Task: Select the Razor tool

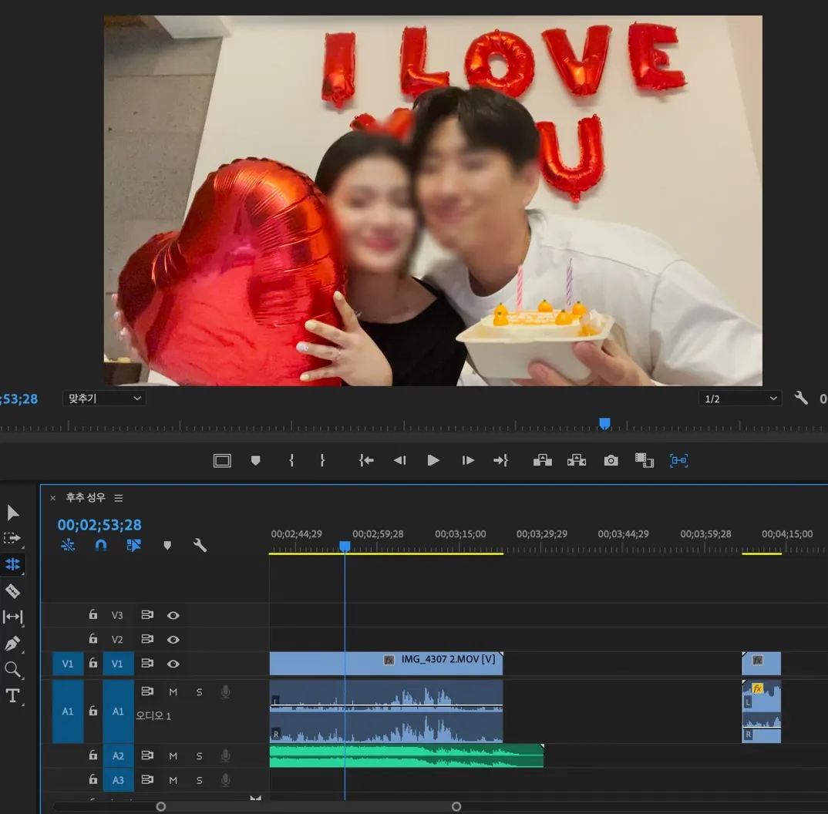Action: click(x=12, y=591)
